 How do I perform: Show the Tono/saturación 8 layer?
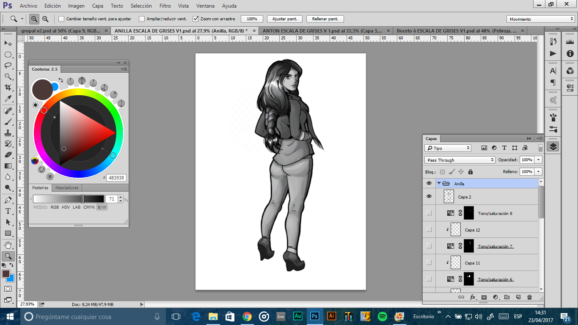click(429, 213)
